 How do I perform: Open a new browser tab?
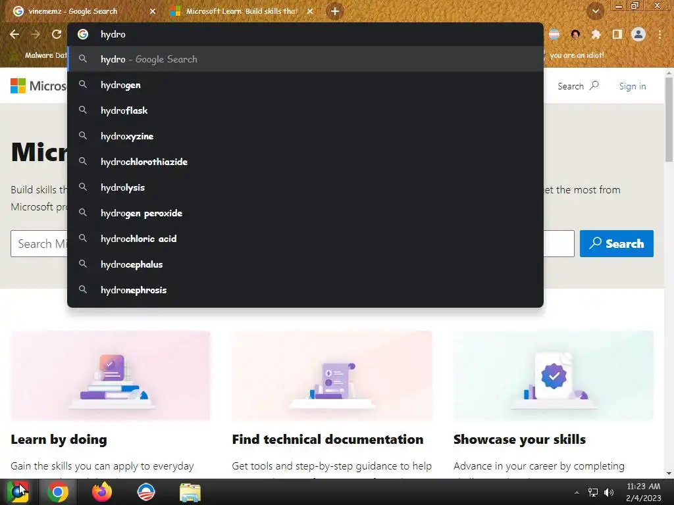pyautogui.click(x=335, y=11)
